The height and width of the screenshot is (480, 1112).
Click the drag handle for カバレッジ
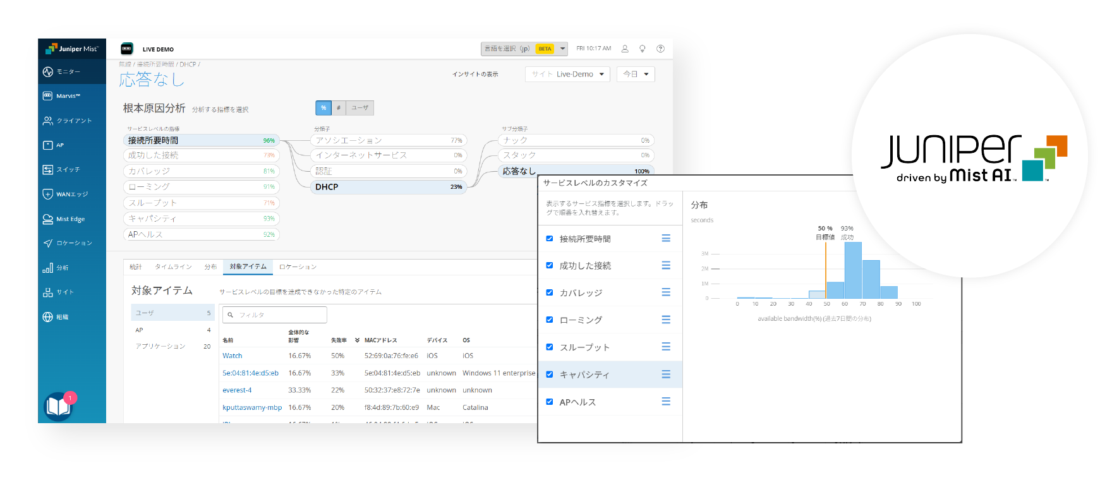pyautogui.click(x=666, y=292)
